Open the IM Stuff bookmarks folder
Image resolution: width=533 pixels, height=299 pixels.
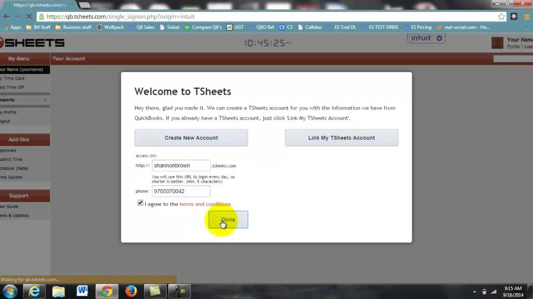38,27
